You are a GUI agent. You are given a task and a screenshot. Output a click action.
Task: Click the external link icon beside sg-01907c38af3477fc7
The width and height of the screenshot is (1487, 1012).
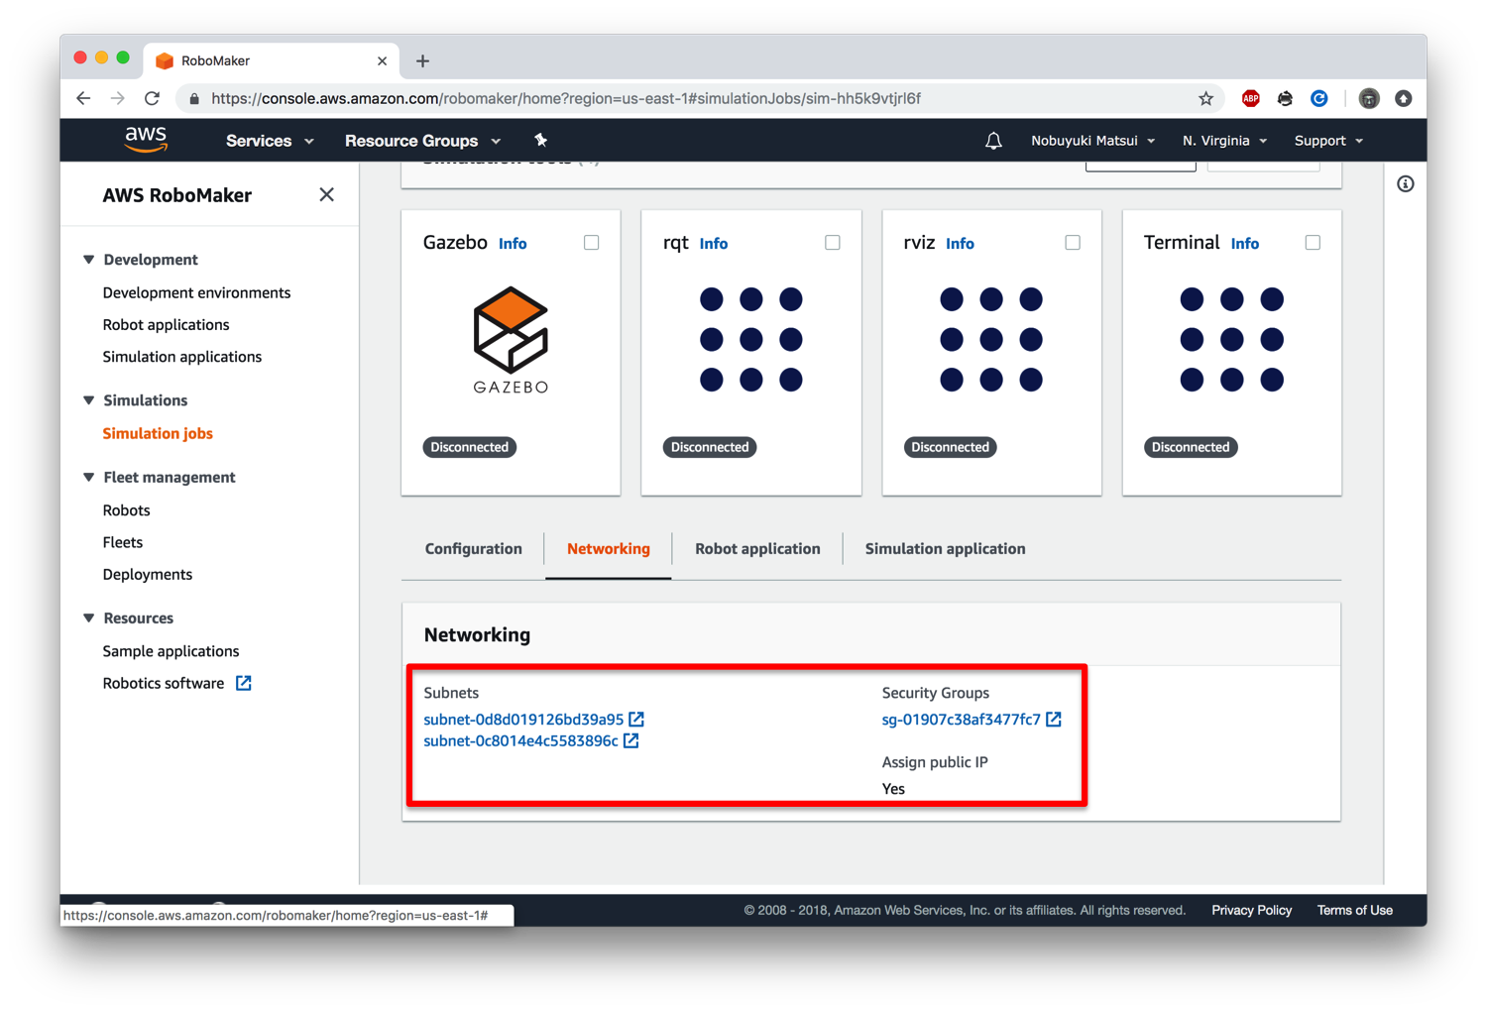pos(1054,719)
